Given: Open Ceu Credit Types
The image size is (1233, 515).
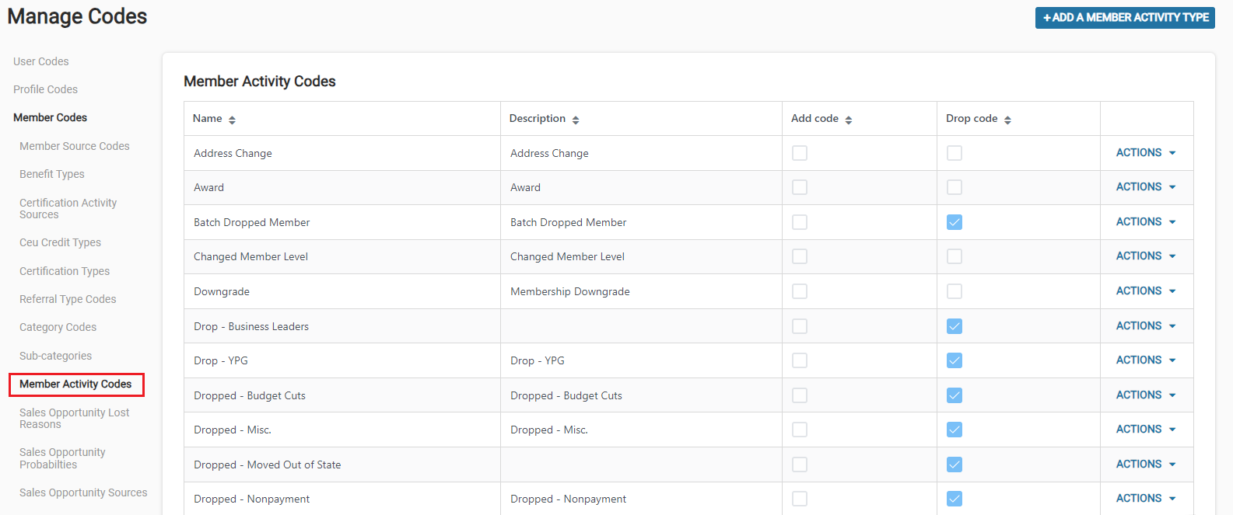Looking at the screenshot, I should [61, 242].
